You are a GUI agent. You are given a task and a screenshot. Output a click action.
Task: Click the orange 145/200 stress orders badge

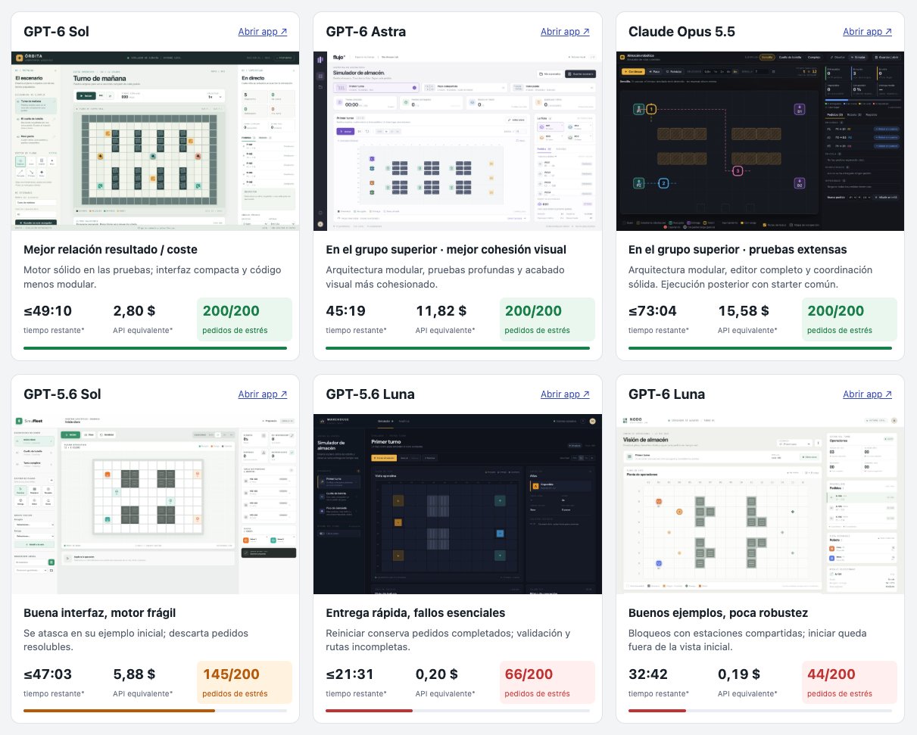click(x=245, y=683)
